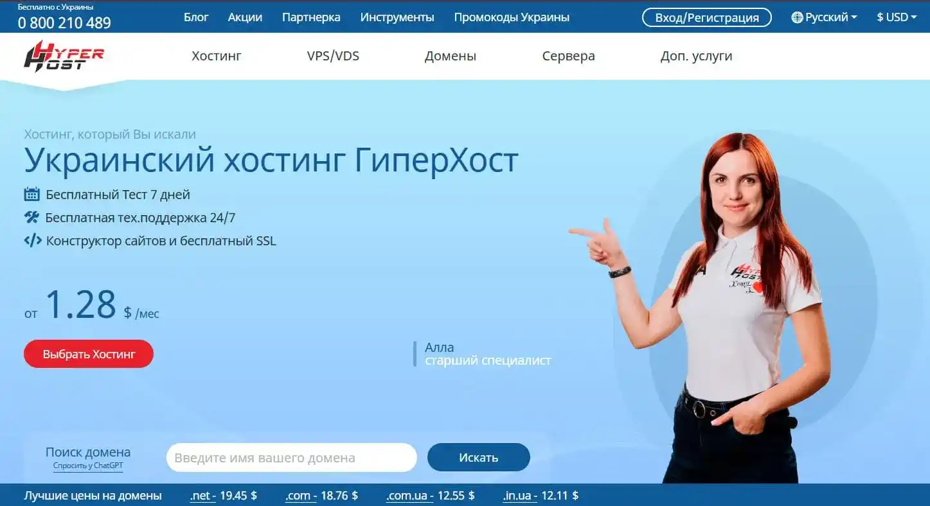Click the .com.ua domain link
This screenshot has height=506, width=930.
click(409, 495)
